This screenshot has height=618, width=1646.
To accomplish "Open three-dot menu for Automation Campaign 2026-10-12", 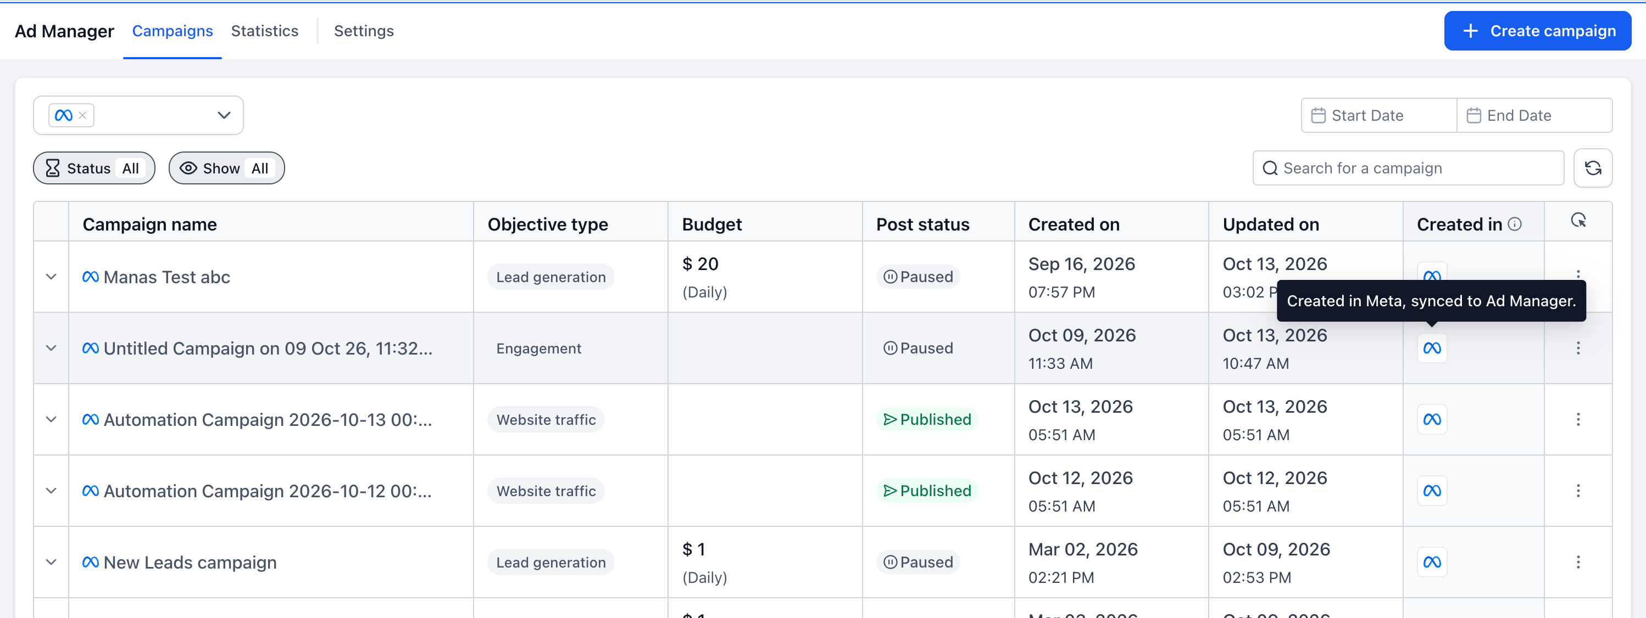I will (1578, 490).
